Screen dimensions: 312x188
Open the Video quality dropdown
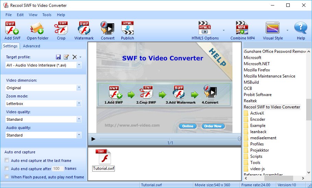tap(79, 119)
